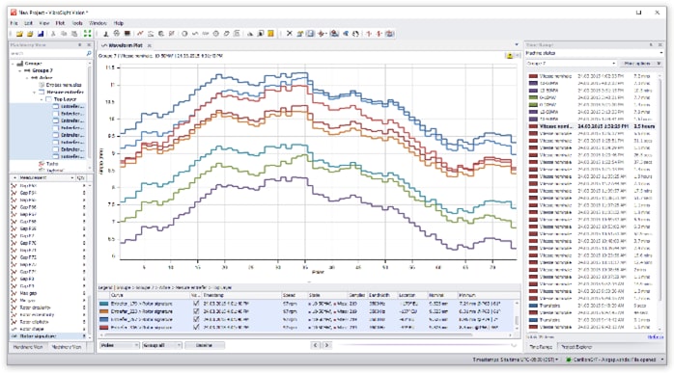Toggle the checkbox of the teal legend curve

196,304
